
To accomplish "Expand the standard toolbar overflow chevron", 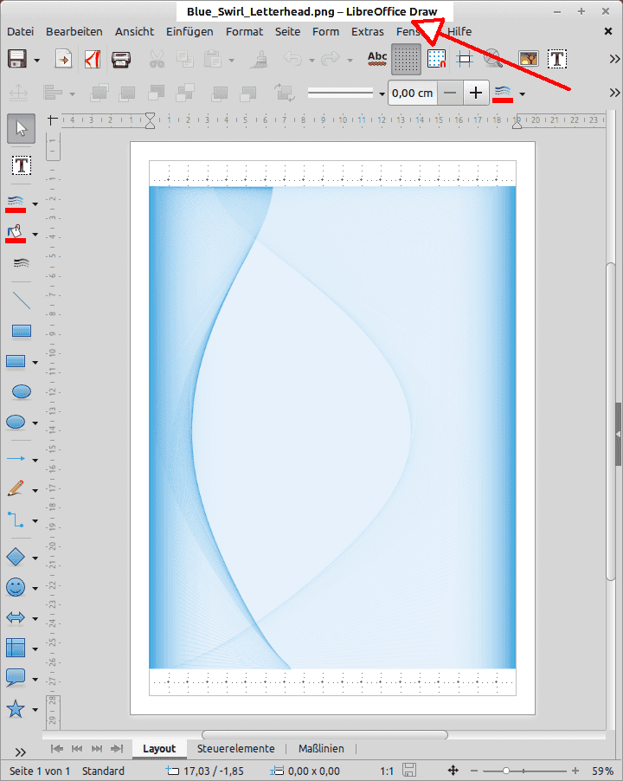I will tap(614, 59).
